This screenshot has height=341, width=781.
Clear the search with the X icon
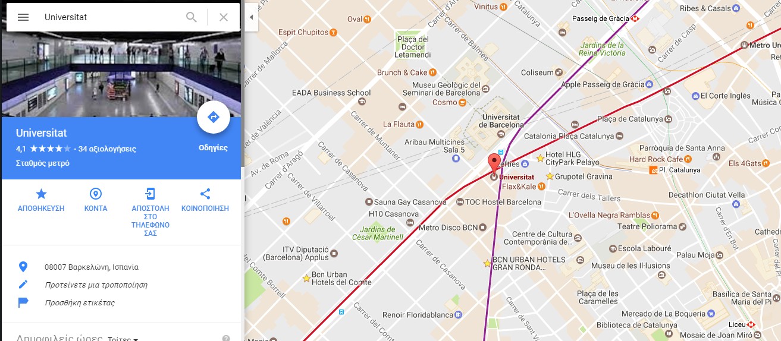(224, 17)
